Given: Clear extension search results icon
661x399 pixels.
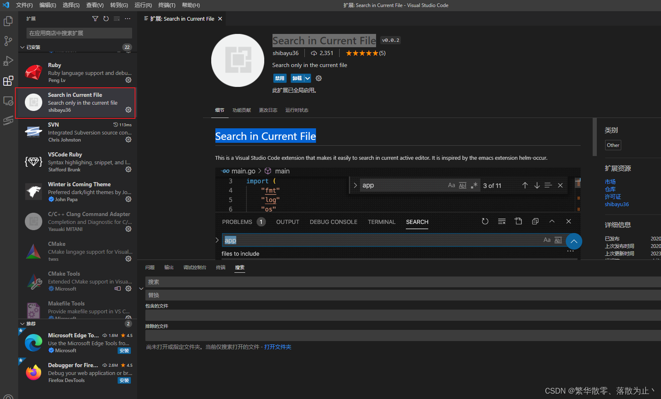Looking at the screenshot, I should [x=117, y=19].
